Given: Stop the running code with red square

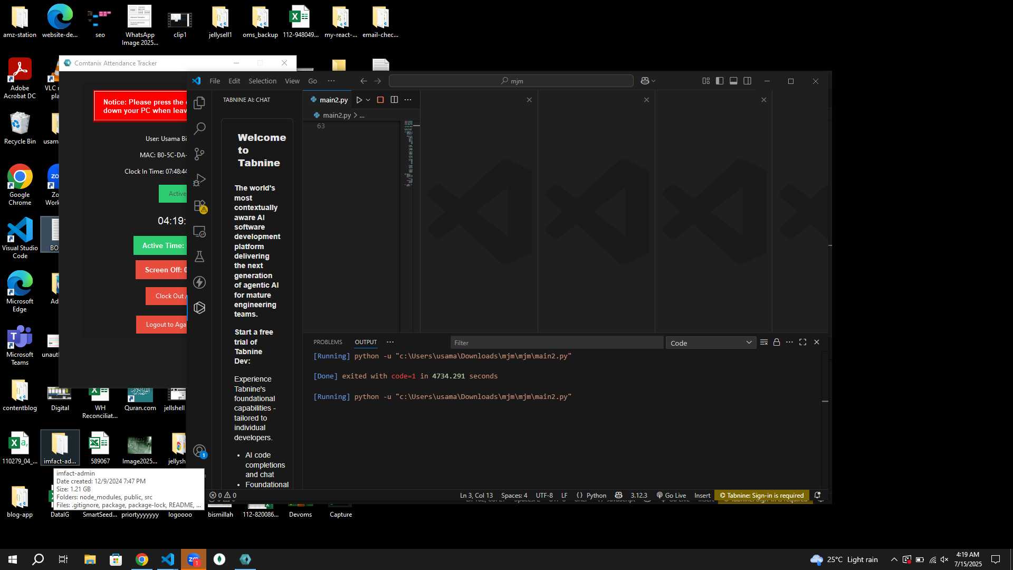Looking at the screenshot, I should point(380,100).
